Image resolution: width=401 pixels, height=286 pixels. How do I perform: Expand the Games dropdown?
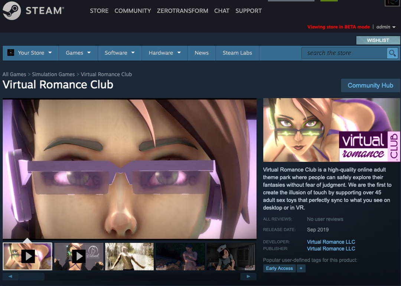[89, 53]
